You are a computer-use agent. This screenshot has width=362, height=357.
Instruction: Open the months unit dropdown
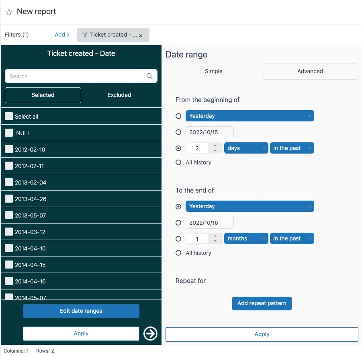[246, 238]
